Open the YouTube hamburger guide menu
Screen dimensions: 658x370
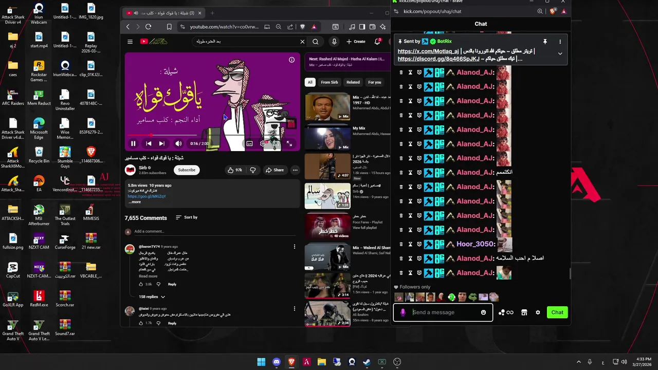[130, 42]
